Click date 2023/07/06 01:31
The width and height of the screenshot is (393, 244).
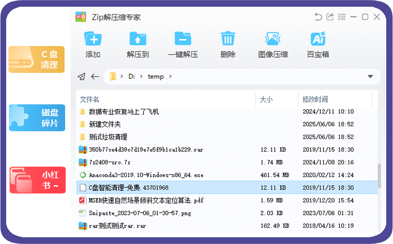coord(328,213)
